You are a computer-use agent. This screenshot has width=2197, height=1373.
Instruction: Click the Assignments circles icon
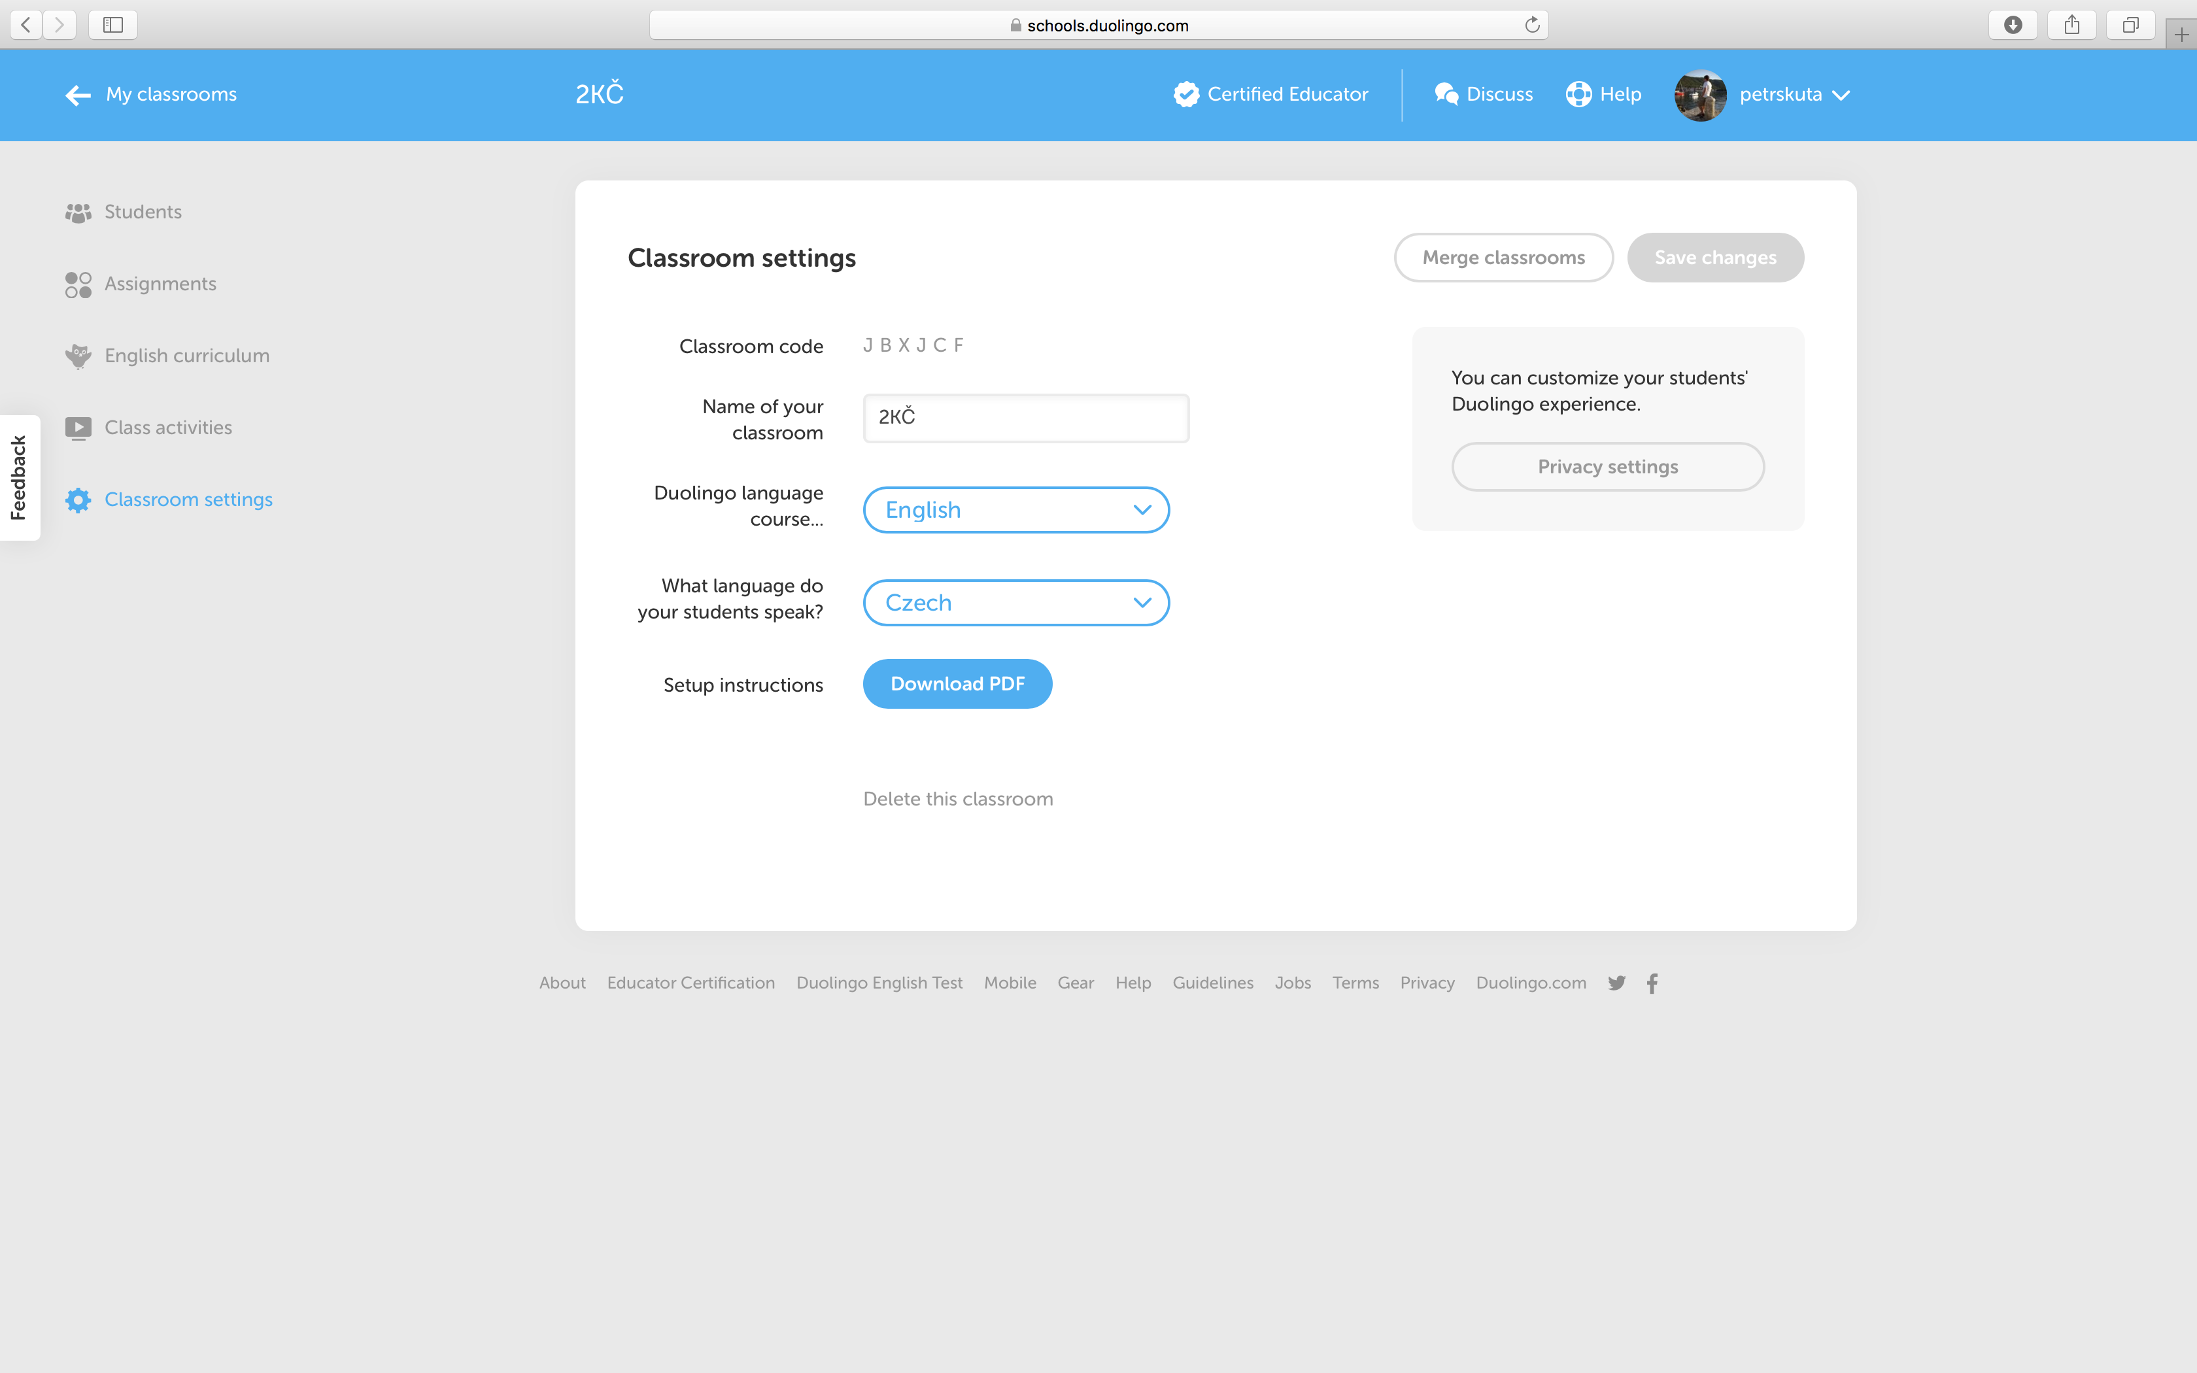click(x=78, y=284)
